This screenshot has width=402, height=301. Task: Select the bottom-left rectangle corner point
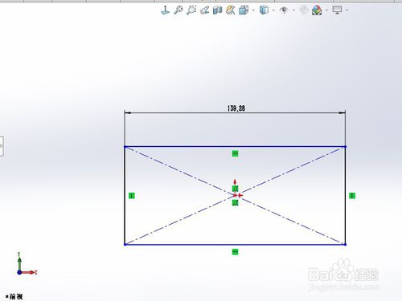coord(125,244)
